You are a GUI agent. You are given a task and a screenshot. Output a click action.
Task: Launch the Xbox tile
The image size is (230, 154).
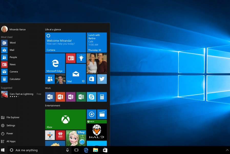pyautogui.click(x=65, y=119)
